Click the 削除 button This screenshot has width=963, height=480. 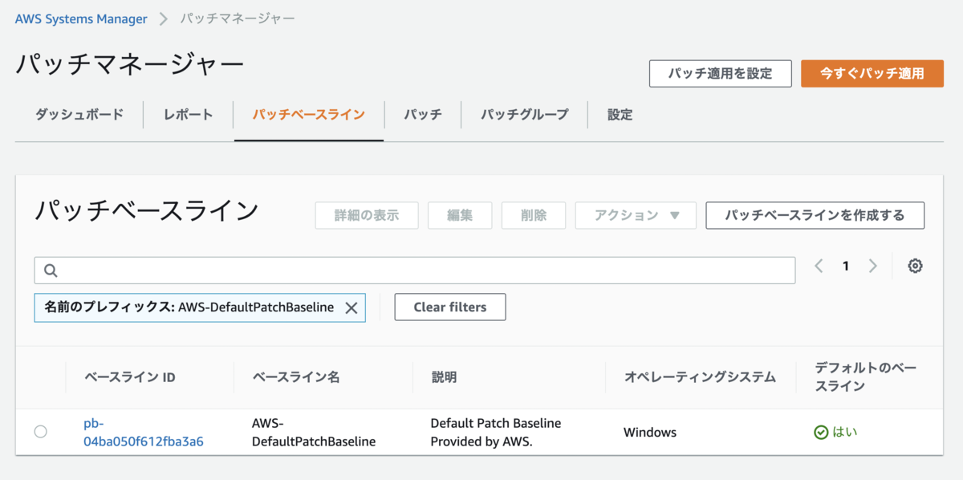click(534, 215)
